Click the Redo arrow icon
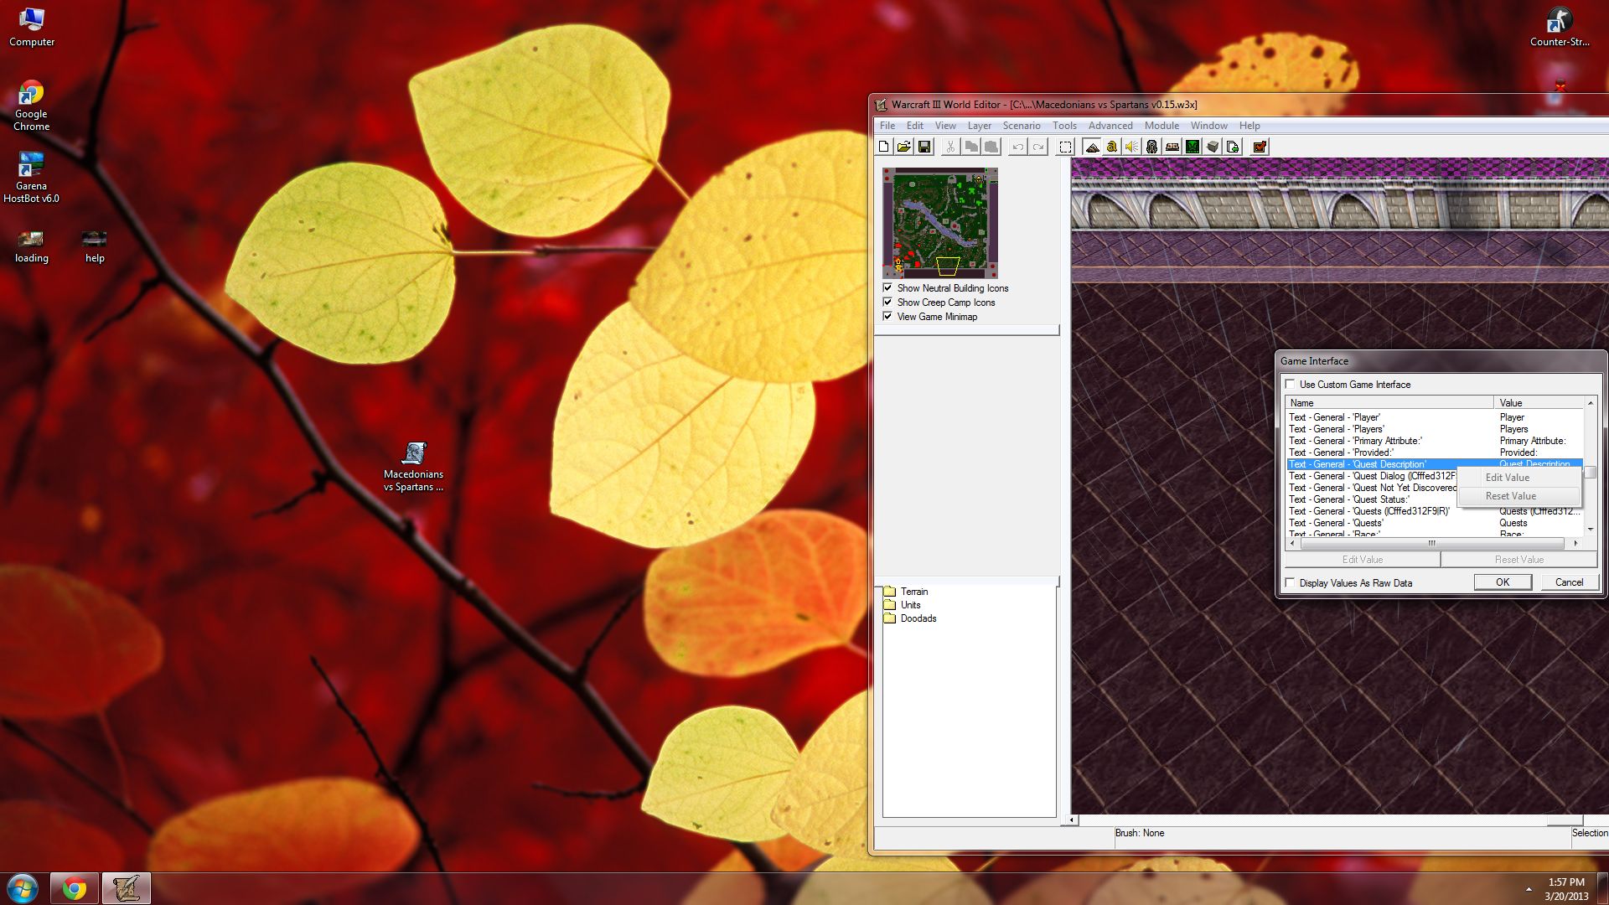The width and height of the screenshot is (1609, 905). click(1037, 147)
